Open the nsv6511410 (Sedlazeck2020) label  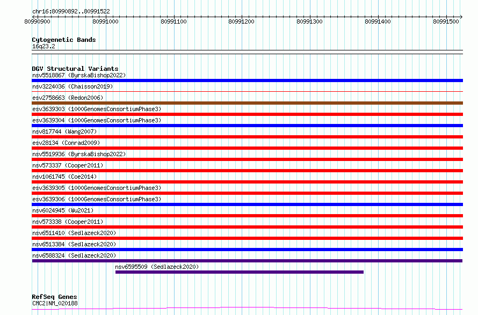click(x=74, y=233)
